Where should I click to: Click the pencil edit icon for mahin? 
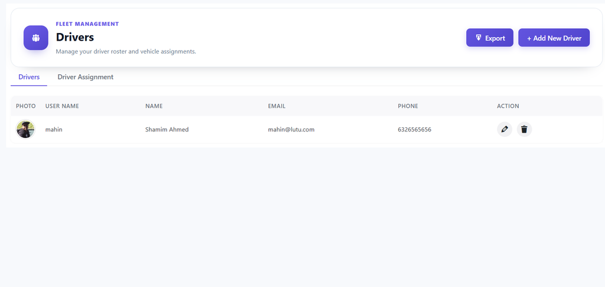505,129
